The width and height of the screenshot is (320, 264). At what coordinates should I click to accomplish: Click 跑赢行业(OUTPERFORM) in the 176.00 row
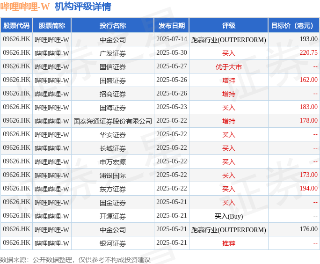point(229,230)
